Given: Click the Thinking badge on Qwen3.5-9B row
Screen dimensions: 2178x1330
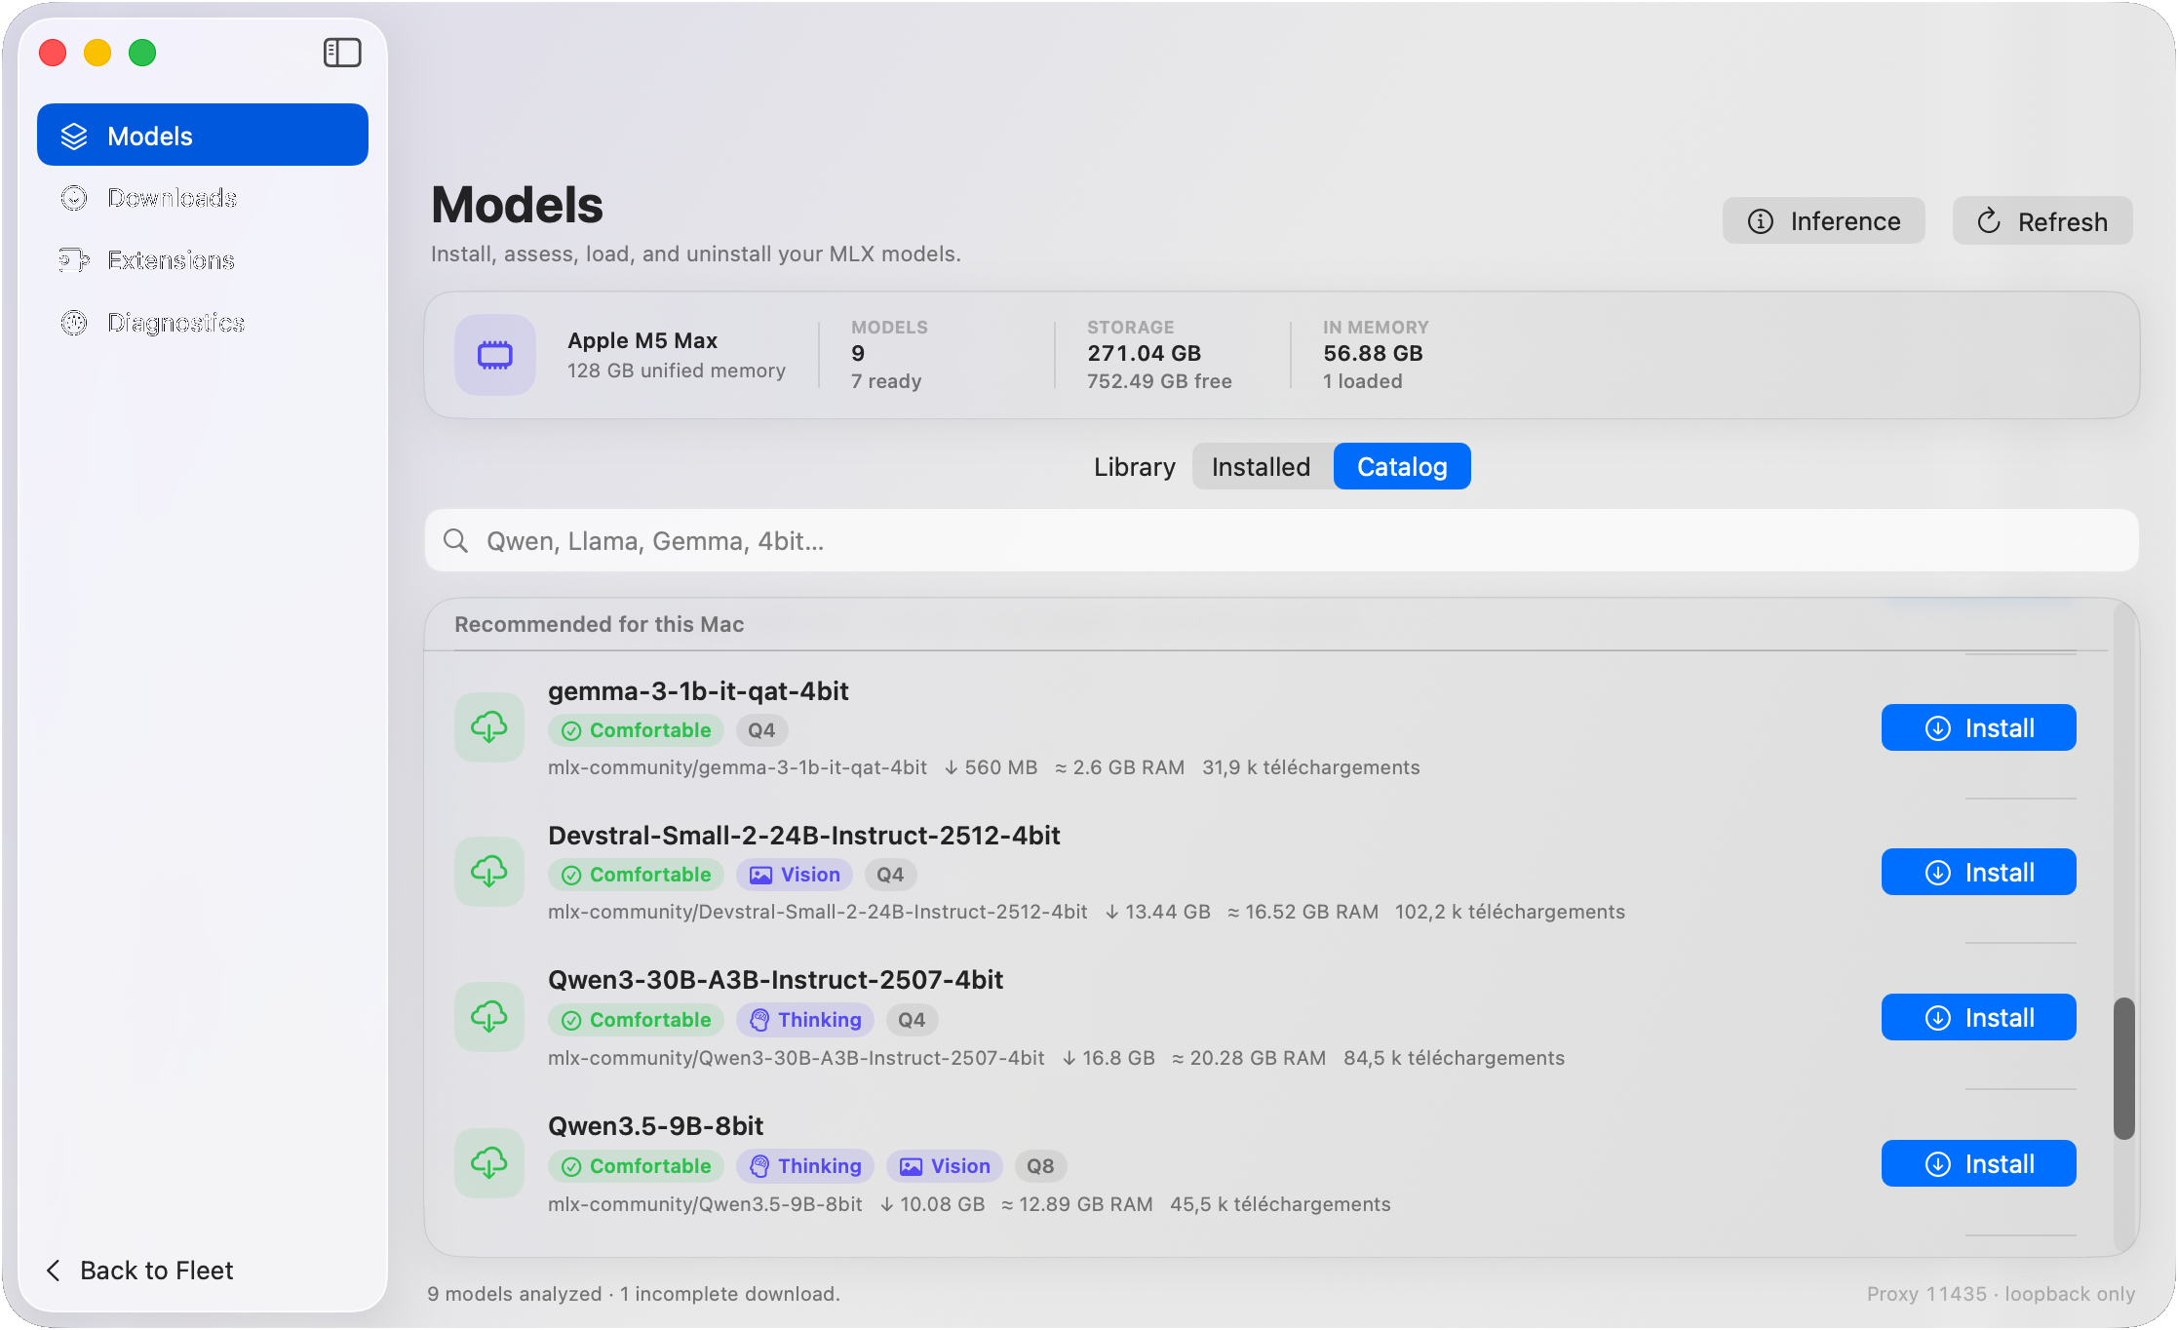Looking at the screenshot, I should [x=805, y=1166].
